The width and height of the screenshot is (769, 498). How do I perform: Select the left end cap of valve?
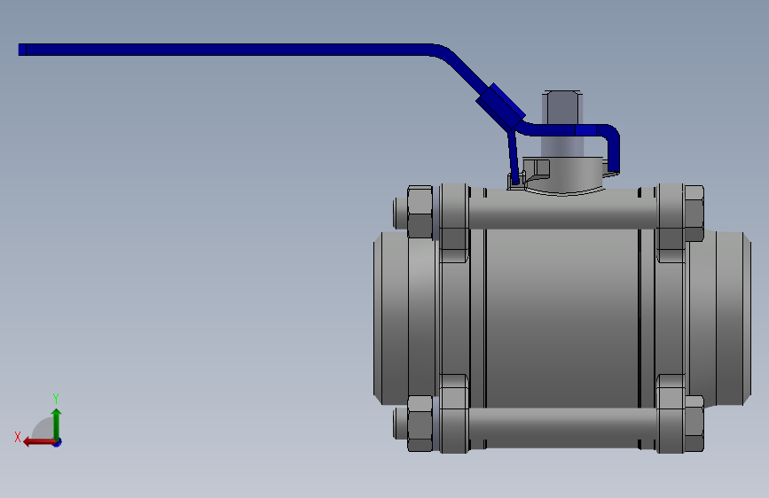point(391,317)
